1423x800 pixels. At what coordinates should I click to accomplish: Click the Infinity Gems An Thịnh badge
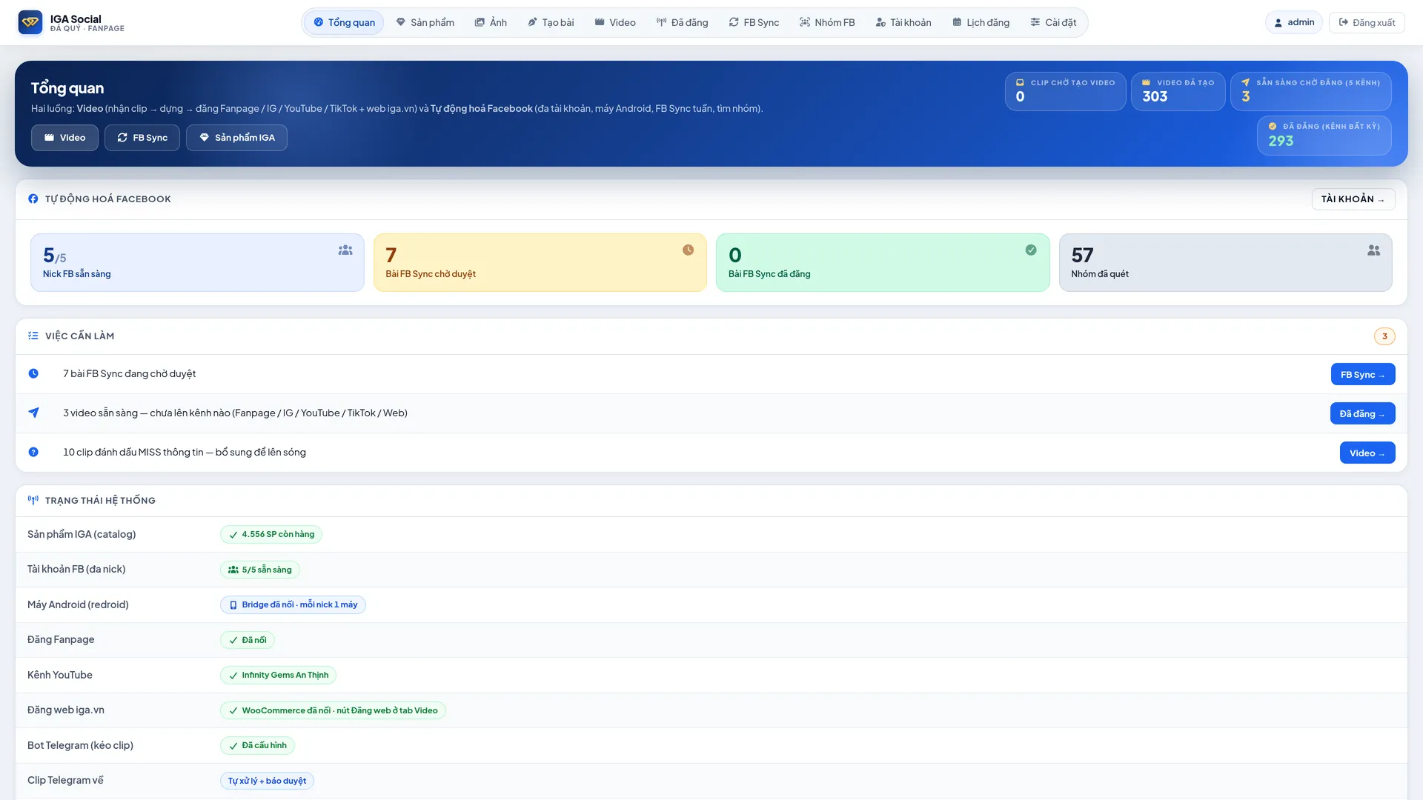tap(278, 676)
